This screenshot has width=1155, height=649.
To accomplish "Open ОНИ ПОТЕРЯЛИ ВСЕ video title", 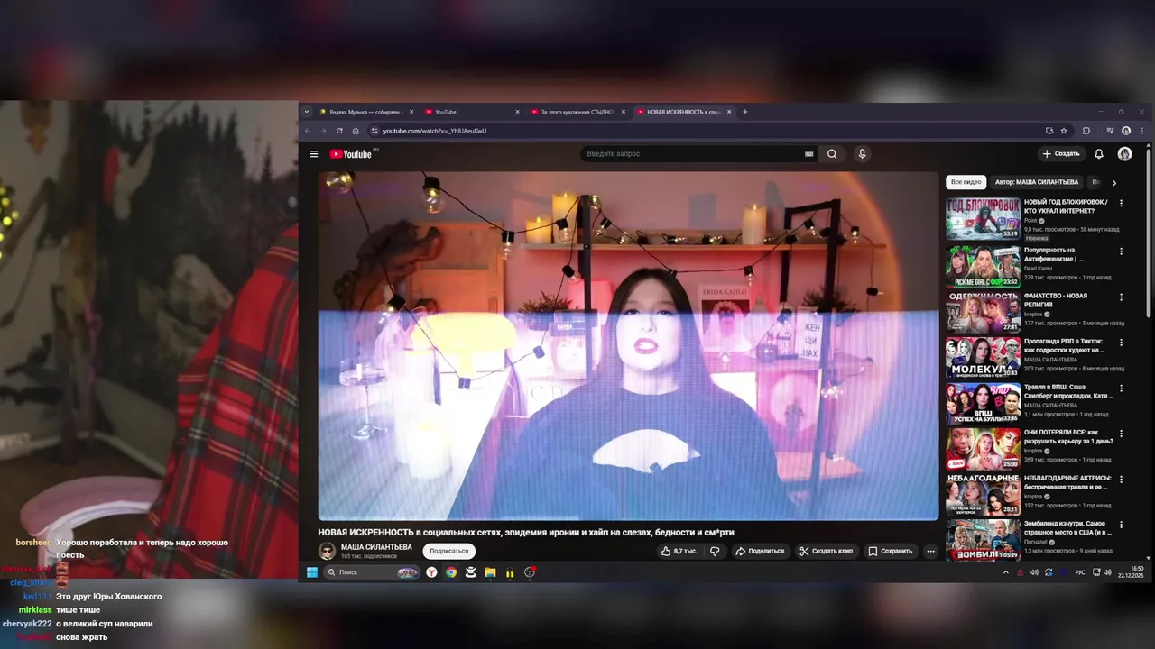I will (x=1068, y=436).
